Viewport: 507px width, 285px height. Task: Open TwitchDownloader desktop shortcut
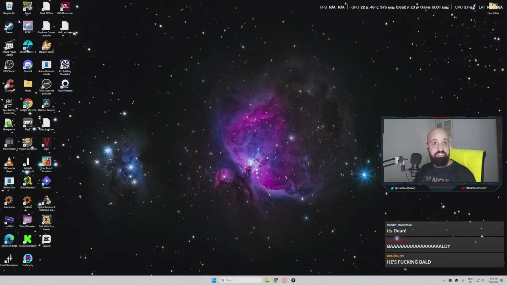coord(28,221)
